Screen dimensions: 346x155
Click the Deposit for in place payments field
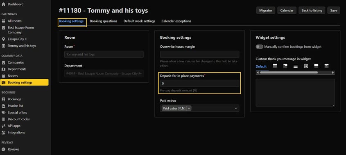click(x=199, y=84)
